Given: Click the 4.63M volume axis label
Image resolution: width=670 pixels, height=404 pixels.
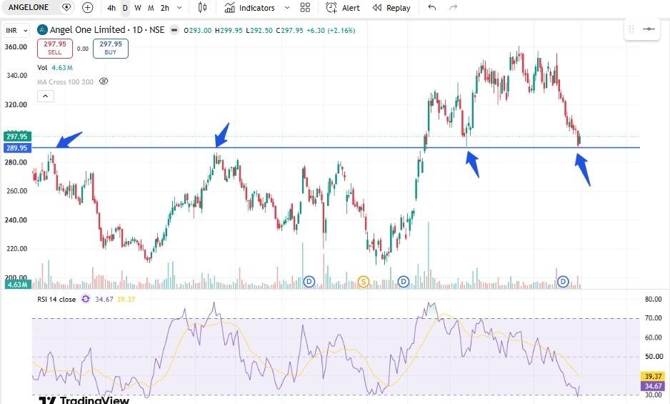Looking at the screenshot, I should pos(17,285).
